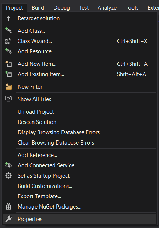This screenshot has height=228, width=159.
Task: Open Build Customizations...
Action: click(79, 186)
